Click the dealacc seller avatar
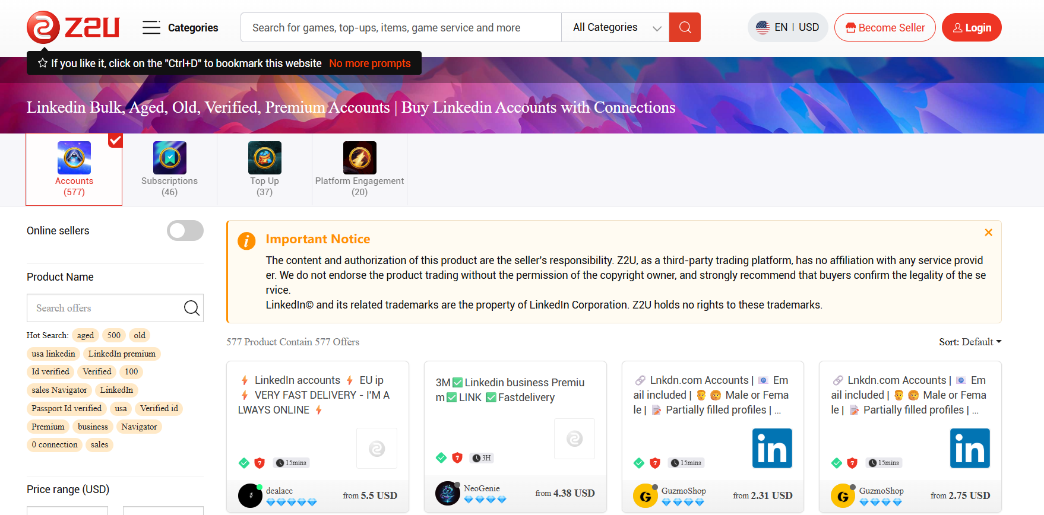This screenshot has width=1044, height=515. click(x=250, y=495)
